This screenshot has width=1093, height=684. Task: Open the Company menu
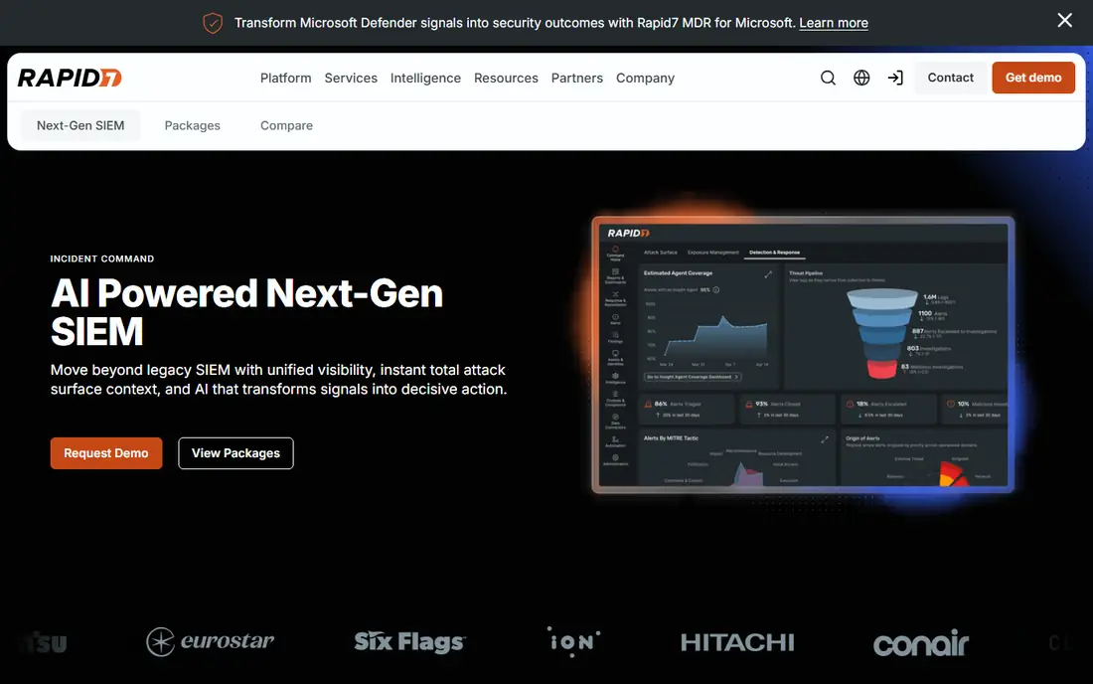(x=645, y=79)
